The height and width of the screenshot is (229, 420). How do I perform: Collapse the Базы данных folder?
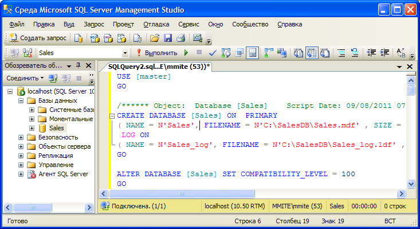[21, 101]
